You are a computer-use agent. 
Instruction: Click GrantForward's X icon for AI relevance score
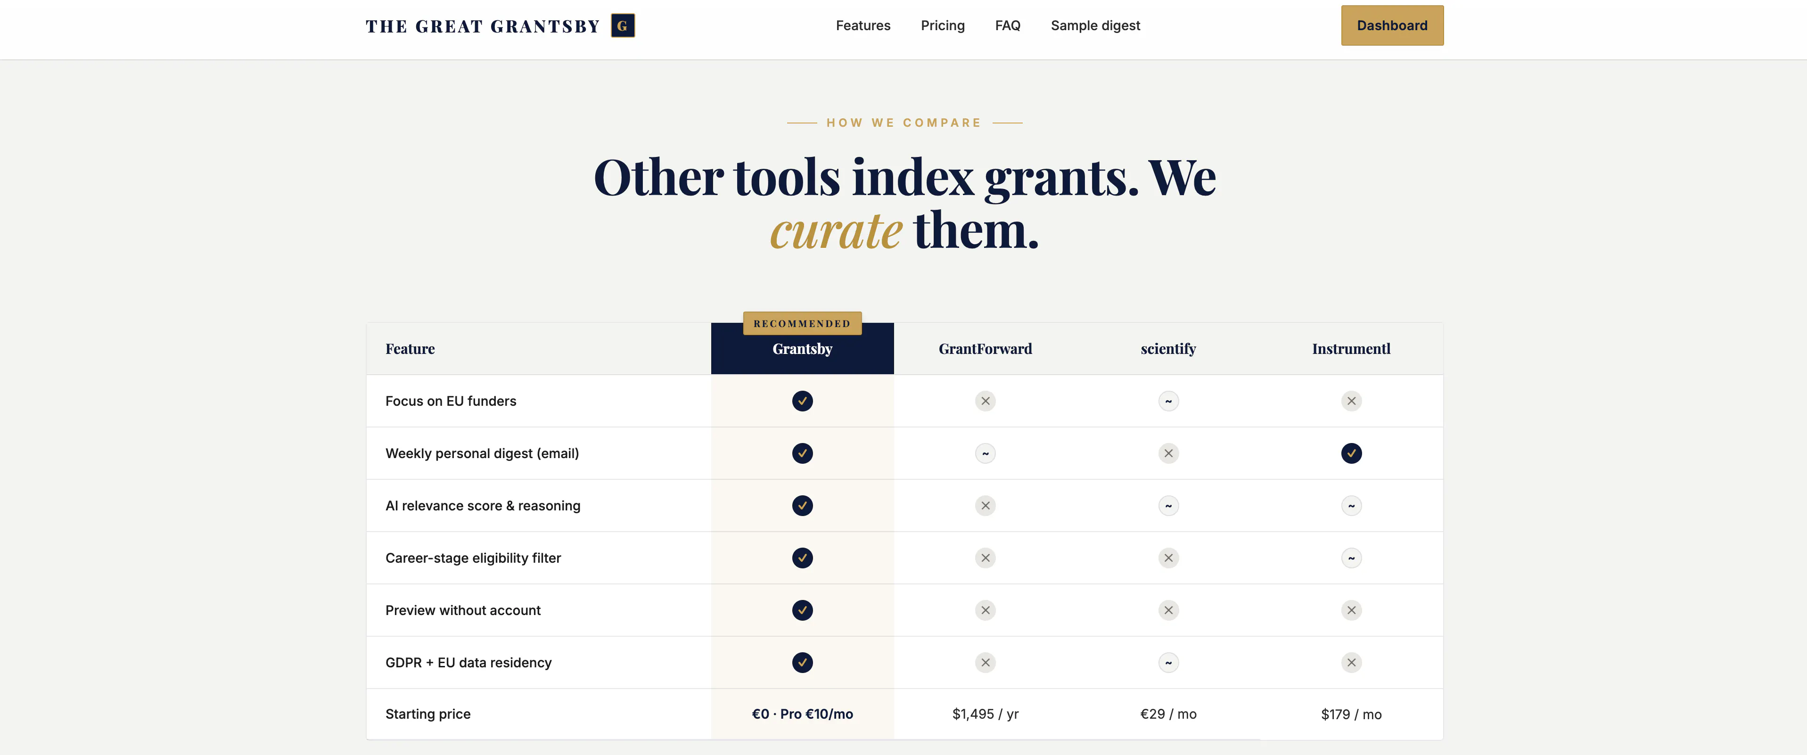coord(986,505)
